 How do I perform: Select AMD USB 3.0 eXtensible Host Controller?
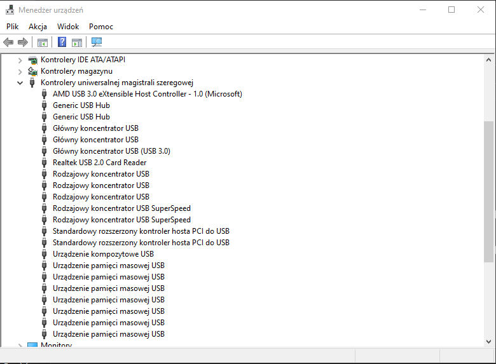[148, 94]
